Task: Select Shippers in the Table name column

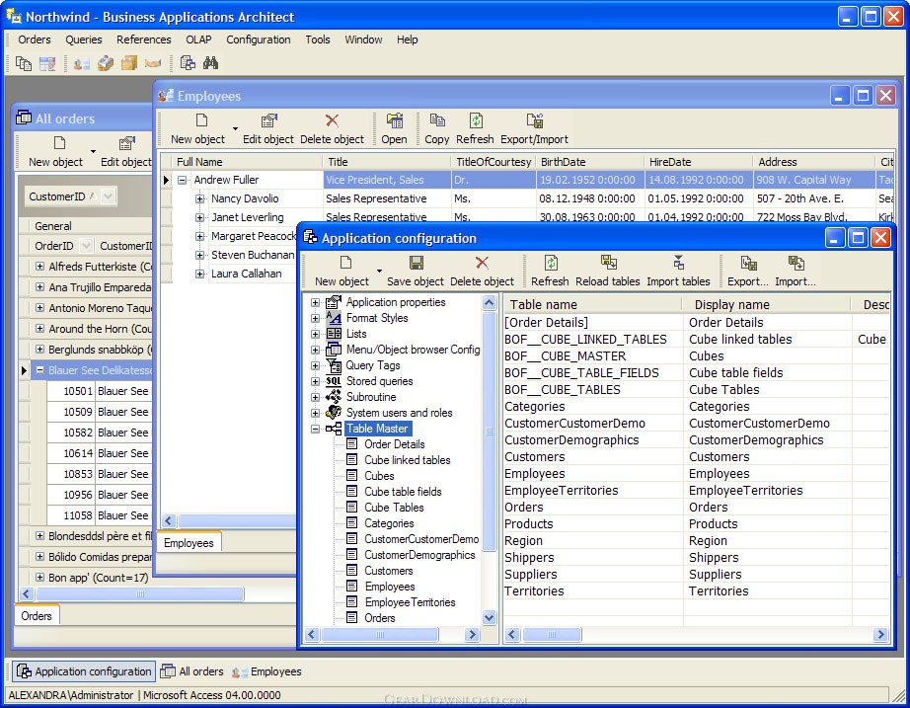Action: pyautogui.click(x=593, y=558)
